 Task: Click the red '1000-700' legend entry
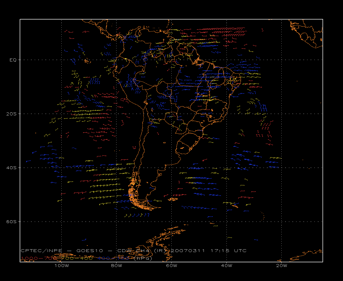pyautogui.click(x=39, y=258)
